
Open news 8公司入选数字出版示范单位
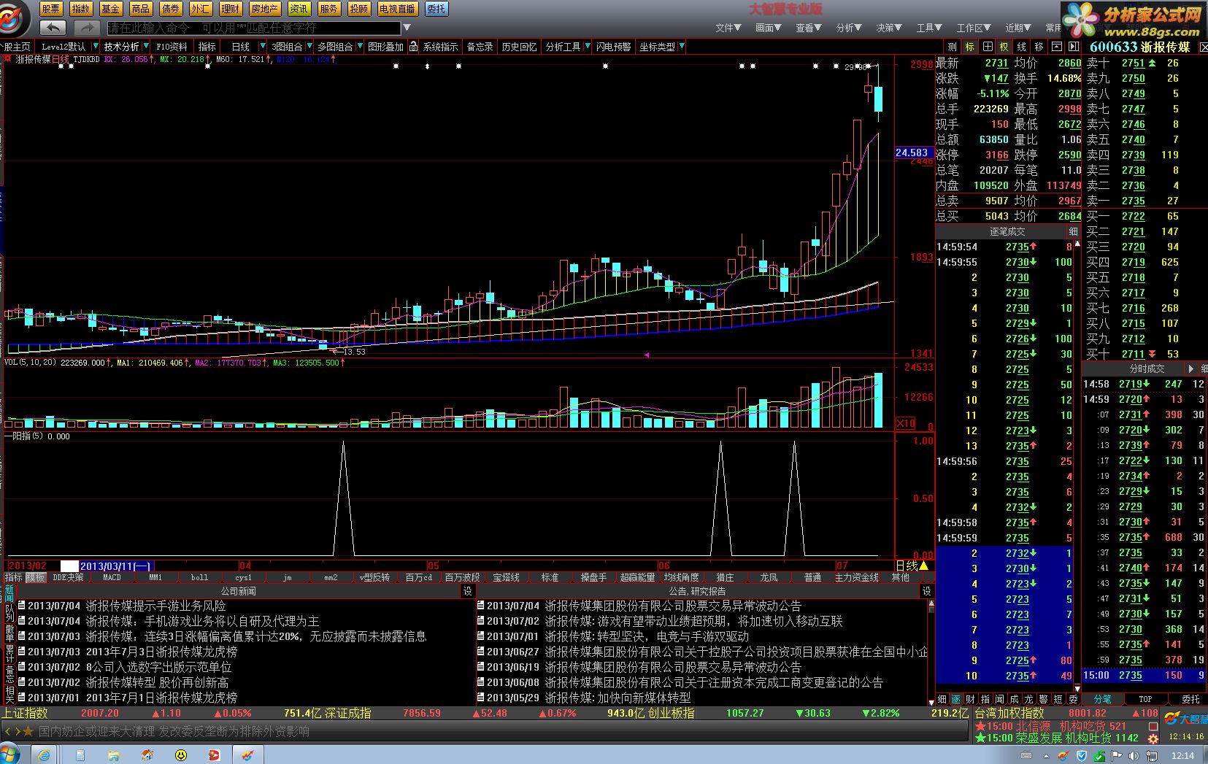[159, 667]
